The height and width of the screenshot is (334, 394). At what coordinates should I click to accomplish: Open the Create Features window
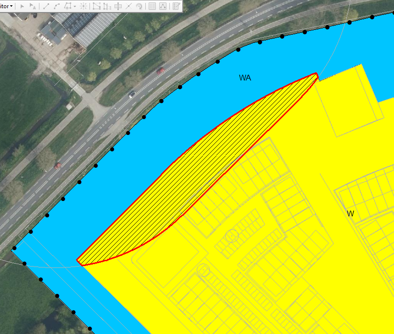[x=177, y=6]
